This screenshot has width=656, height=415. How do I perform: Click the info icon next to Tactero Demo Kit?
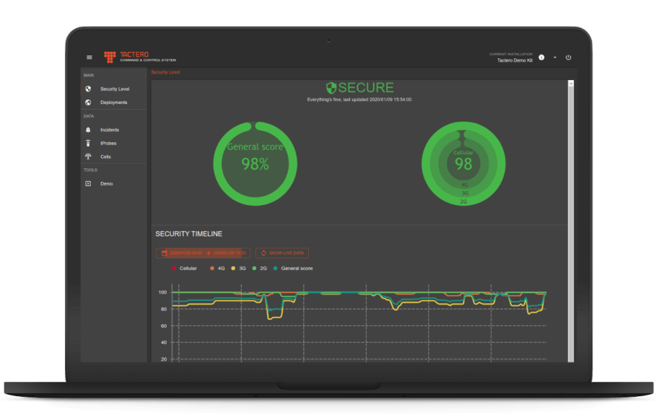(541, 57)
